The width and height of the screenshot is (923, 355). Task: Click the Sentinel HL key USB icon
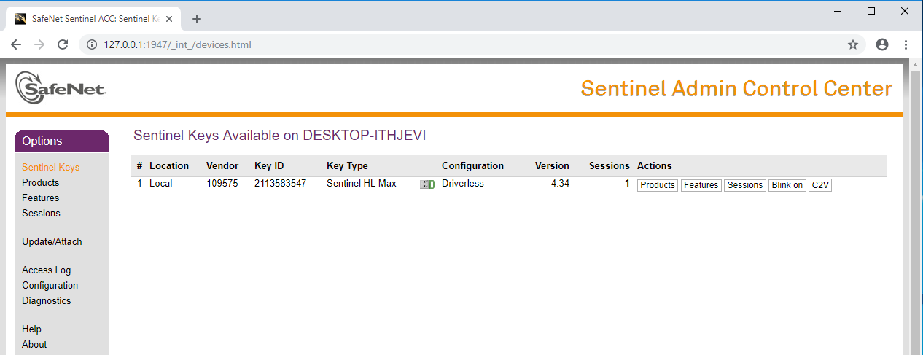point(427,184)
